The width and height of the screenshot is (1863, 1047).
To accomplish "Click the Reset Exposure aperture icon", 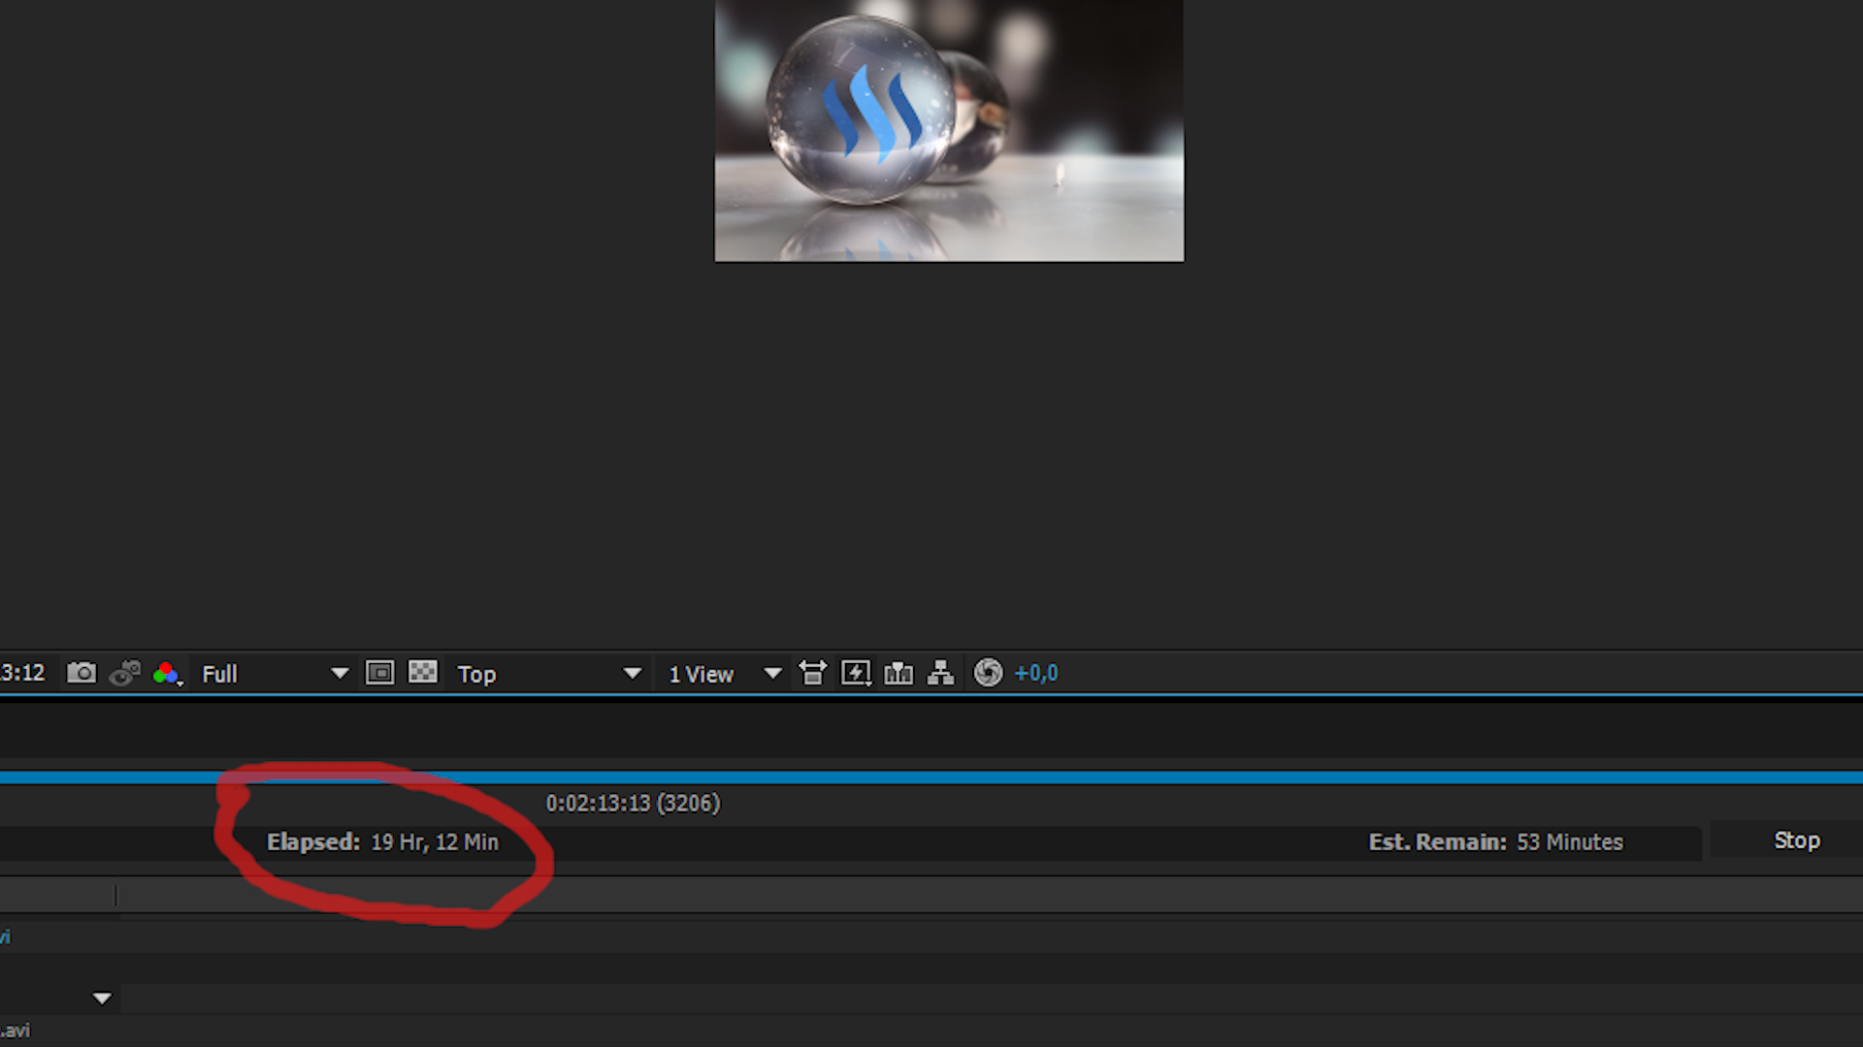I will pyautogui.click(x=988, y=673).
